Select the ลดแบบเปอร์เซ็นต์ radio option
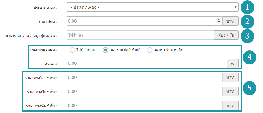Image resolution: width=263 pixels, height=113 pixels. point(105,50)
